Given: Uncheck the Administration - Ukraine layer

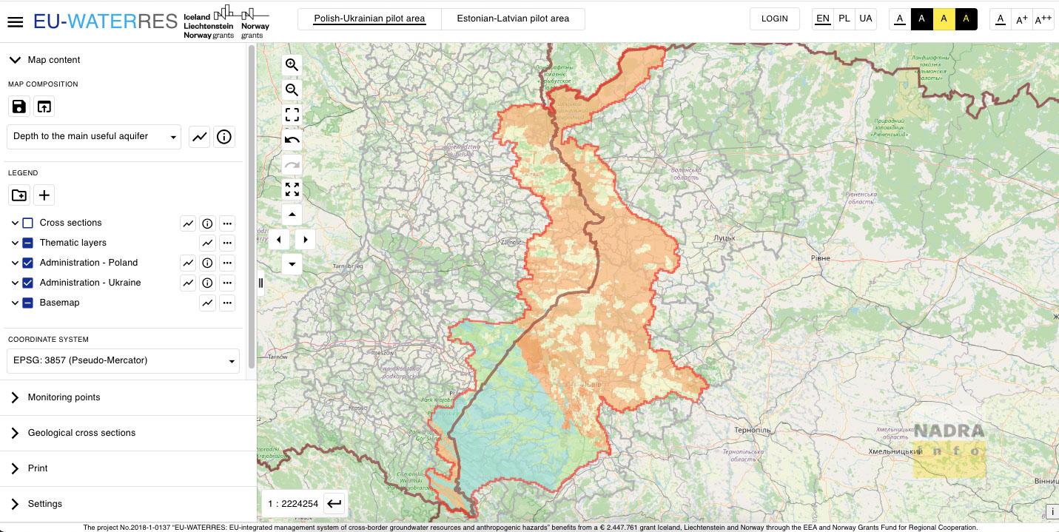Looking at the screenshot, I should (27, 283).
